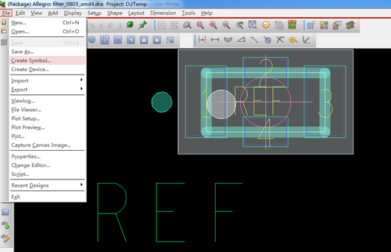Click the text edit abc-pencil icon

pos(6,237)
